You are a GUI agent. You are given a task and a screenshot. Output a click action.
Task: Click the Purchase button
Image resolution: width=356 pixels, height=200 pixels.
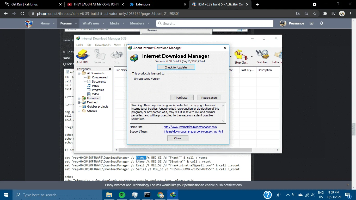coord(182,98)
